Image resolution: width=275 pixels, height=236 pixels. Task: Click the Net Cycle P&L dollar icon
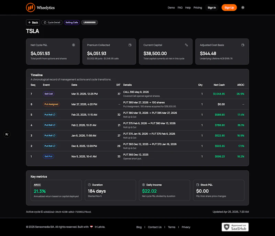tap(74, 45)
